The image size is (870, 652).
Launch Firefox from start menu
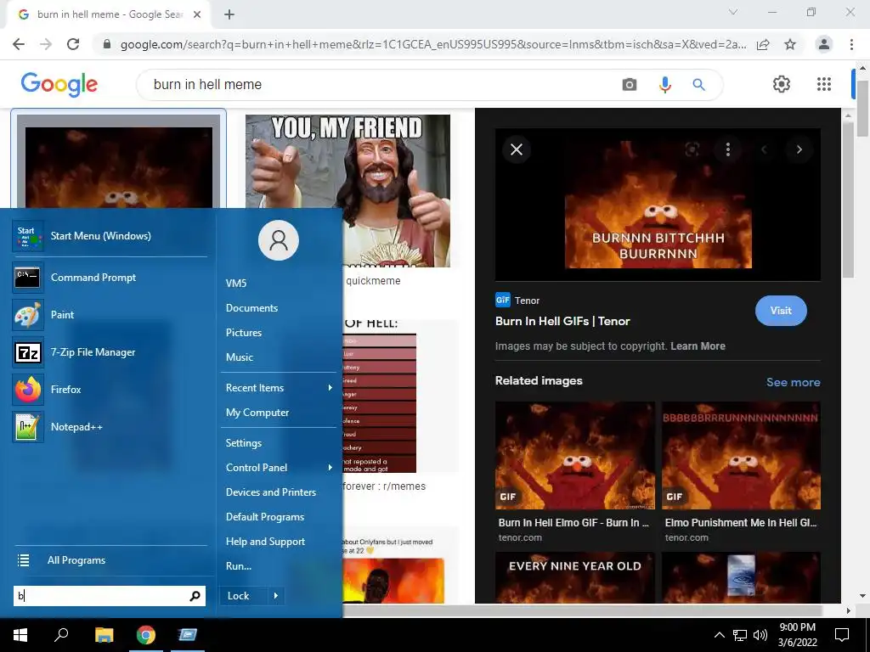click(110, 389)
